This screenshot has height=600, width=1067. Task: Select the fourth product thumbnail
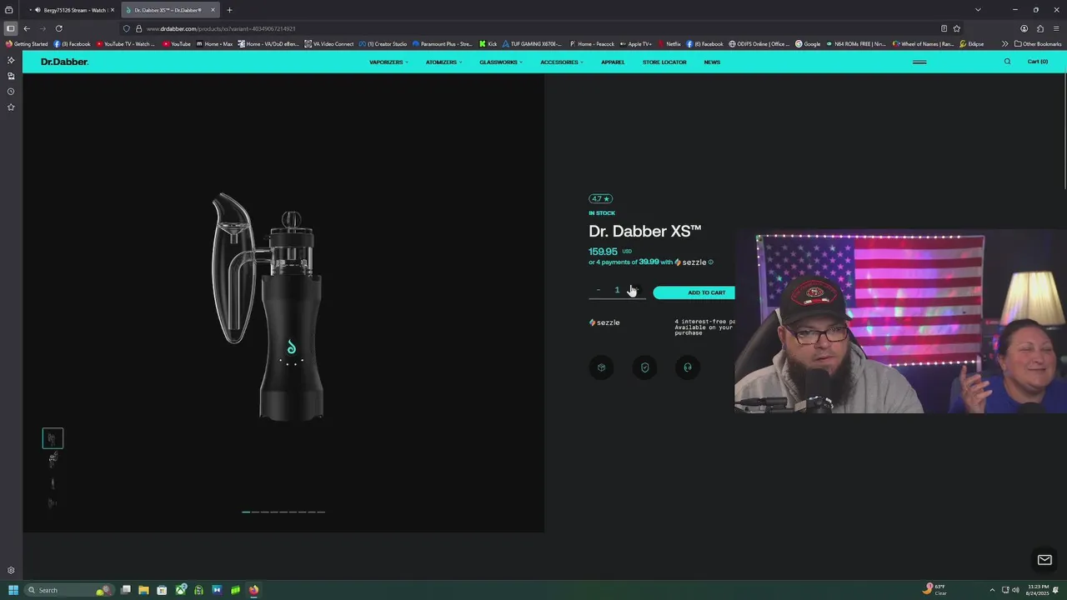53,502
